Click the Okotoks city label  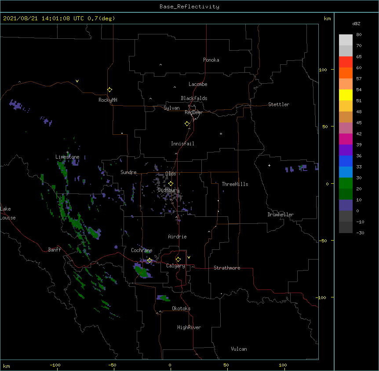(181, 308)
